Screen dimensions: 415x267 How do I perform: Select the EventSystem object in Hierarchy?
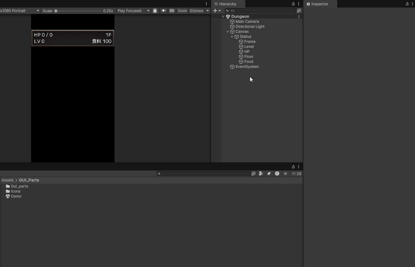click(247, 67)
